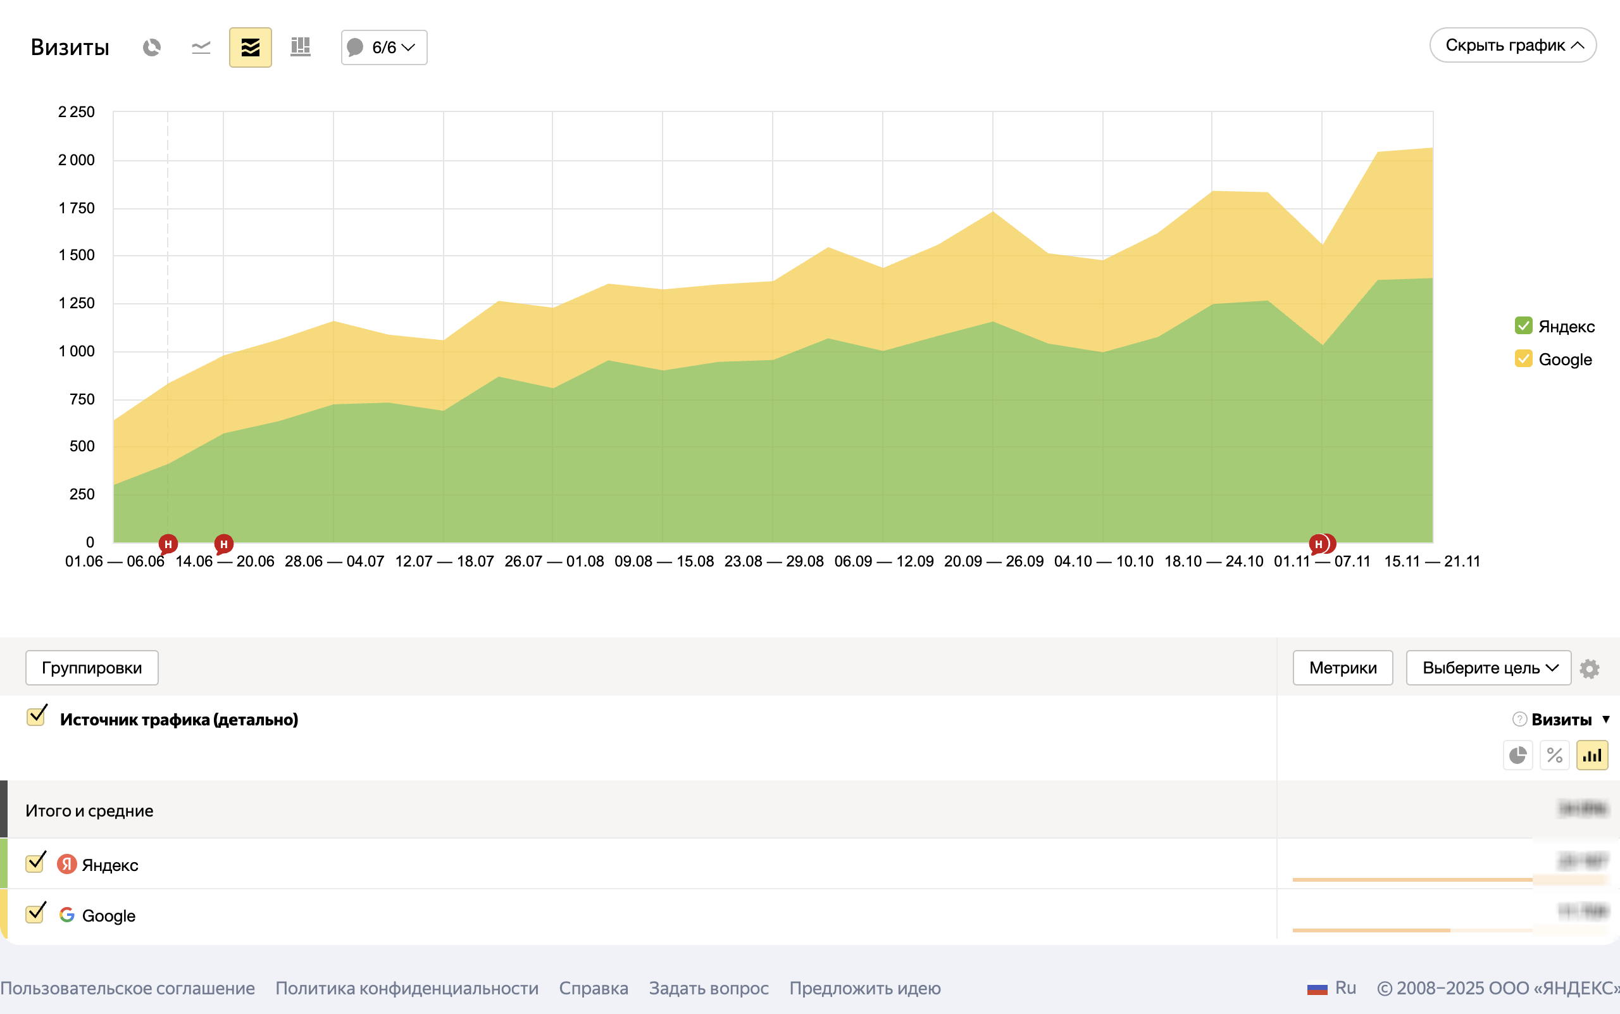
Task: Click the Google row label
Action: 109,915
